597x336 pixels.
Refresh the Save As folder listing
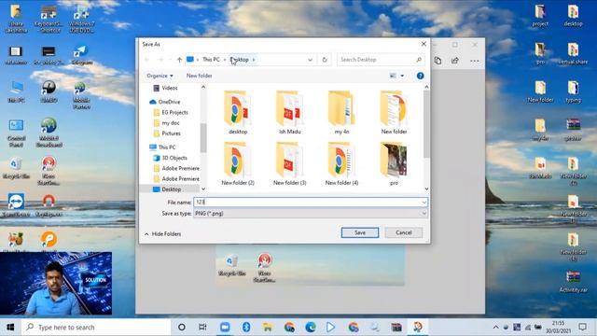[x=325, y=60]
